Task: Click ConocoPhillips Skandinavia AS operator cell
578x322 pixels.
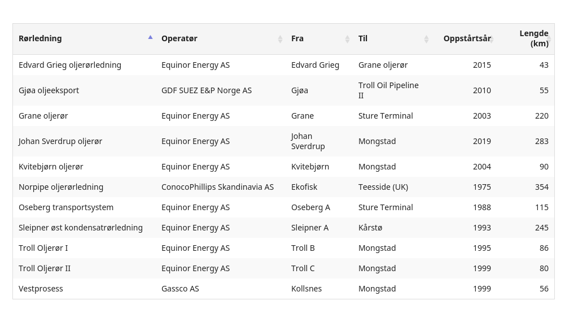Action: [x=217, y=187]
